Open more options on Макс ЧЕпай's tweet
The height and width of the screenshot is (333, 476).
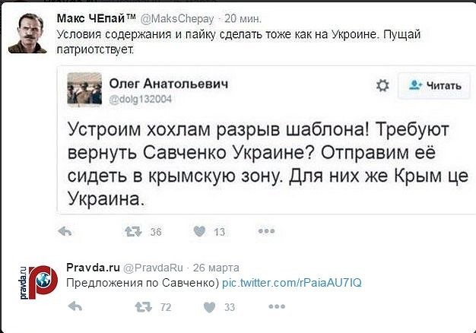tap(265, 231)
